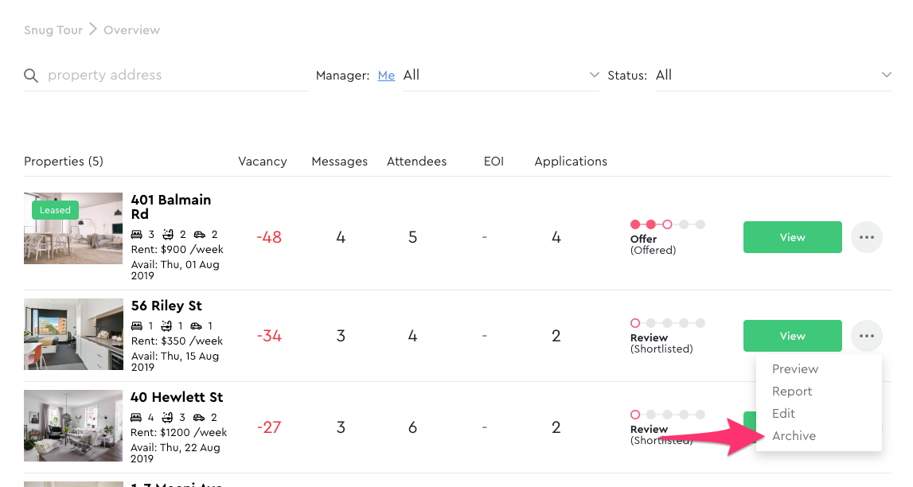913x487 pixels.
Task: Click vacancy value -48
Action: 269,237
